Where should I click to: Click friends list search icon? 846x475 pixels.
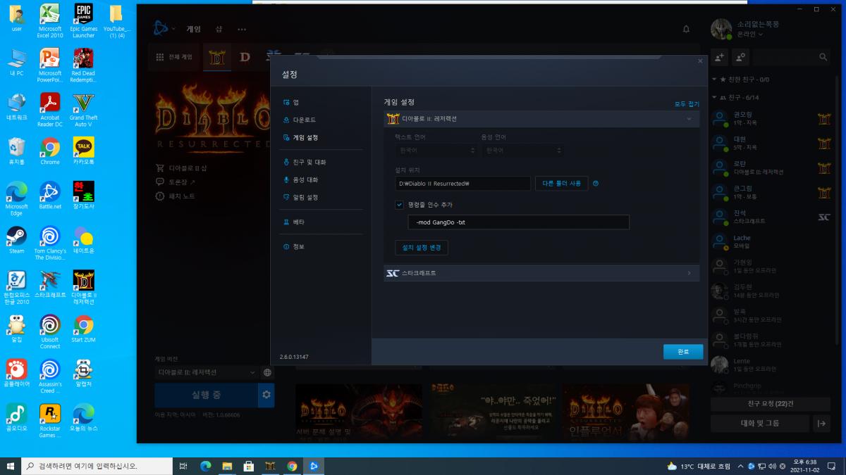pos(823,57)
